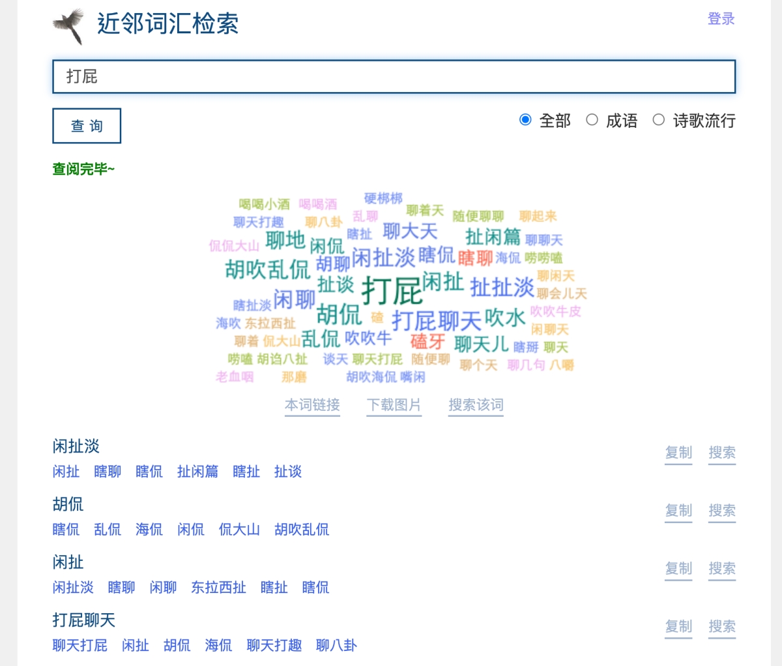Click the bird logo icon
Screen dimensions: 782x666
click(x=68, y=26)
